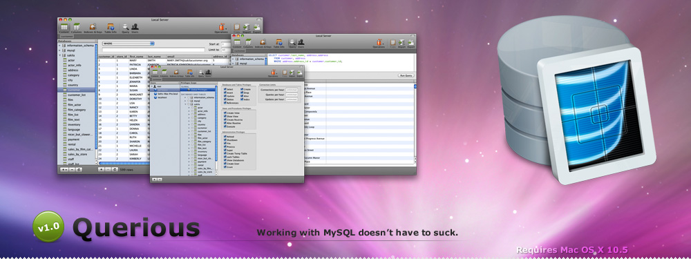Select film_actor table in back-left sidebar
The height and width of the screenshot is (259, 691).
coord(76,105)
